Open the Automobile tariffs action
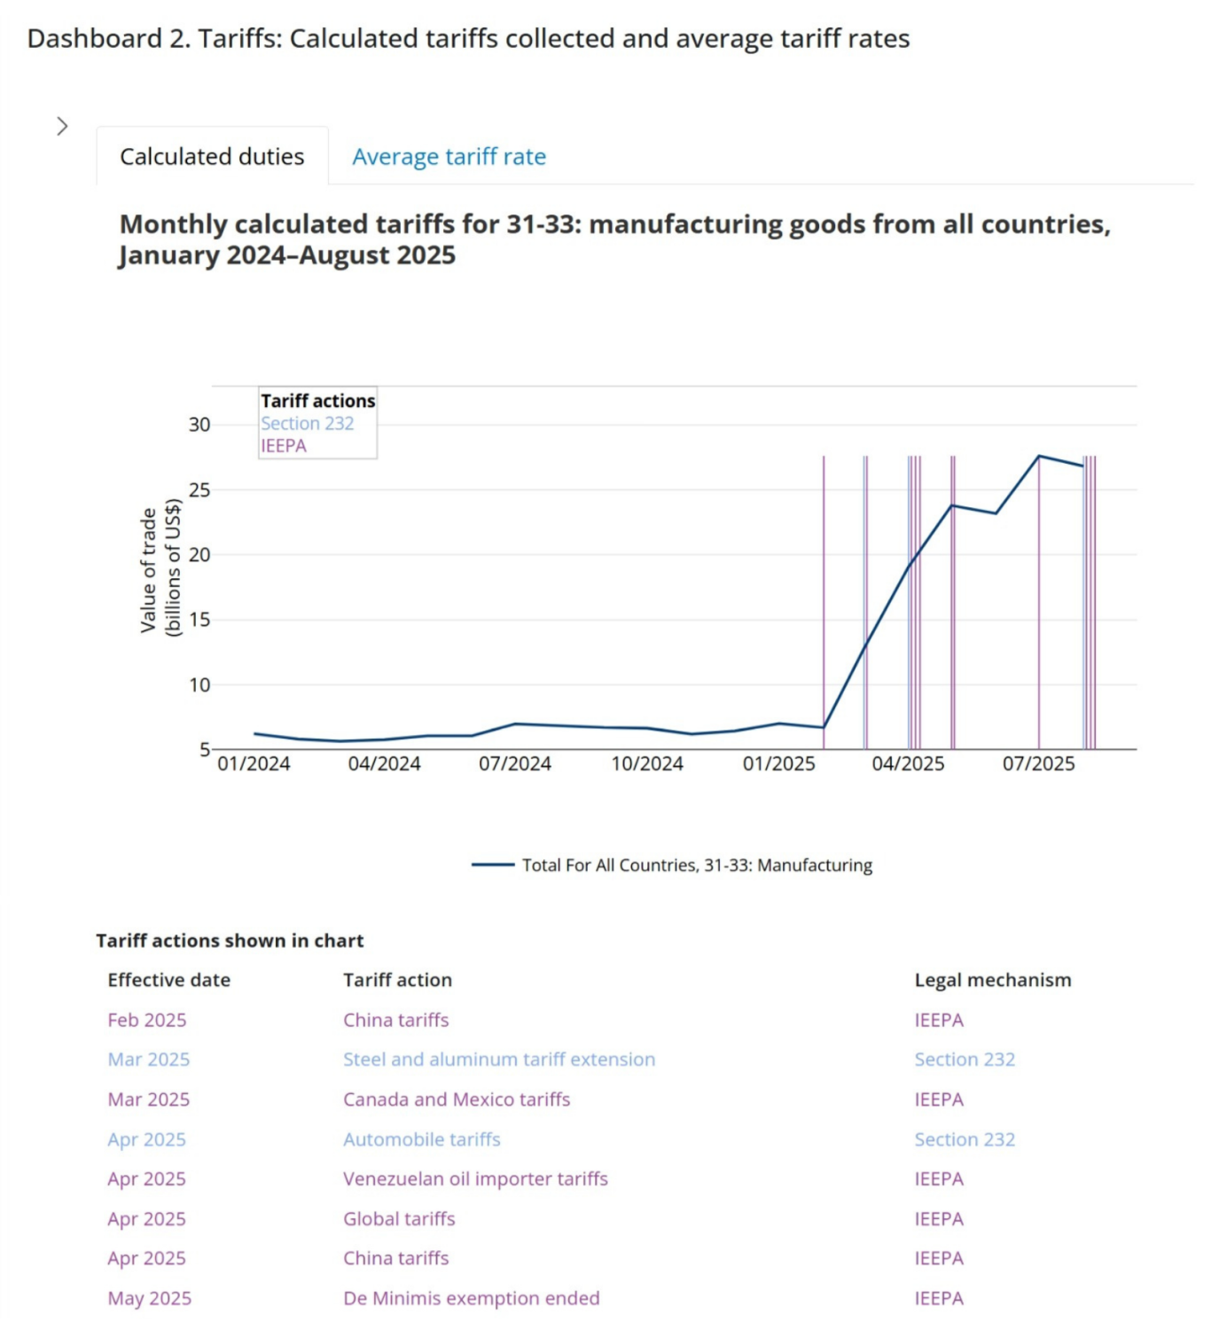1219x1330 pixels. click(x=421, y=1138)
